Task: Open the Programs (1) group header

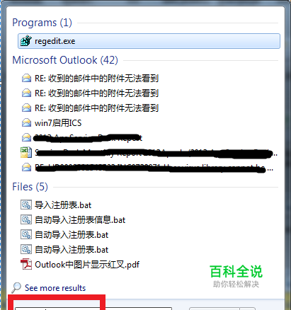Action: pyautogui.click(x=42, y=23)
